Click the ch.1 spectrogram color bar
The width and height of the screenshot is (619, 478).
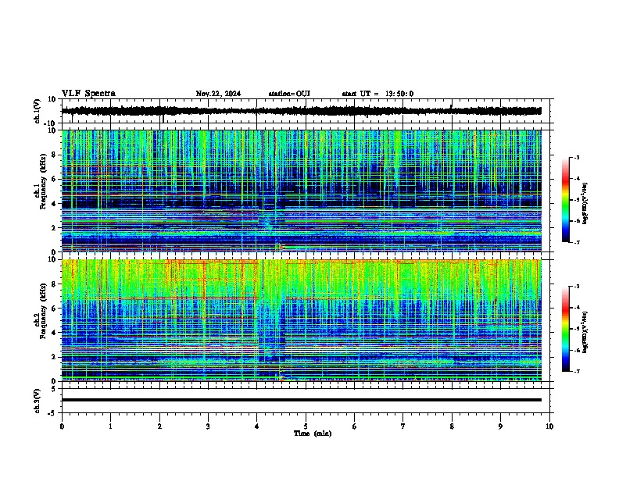coord(566,200)
